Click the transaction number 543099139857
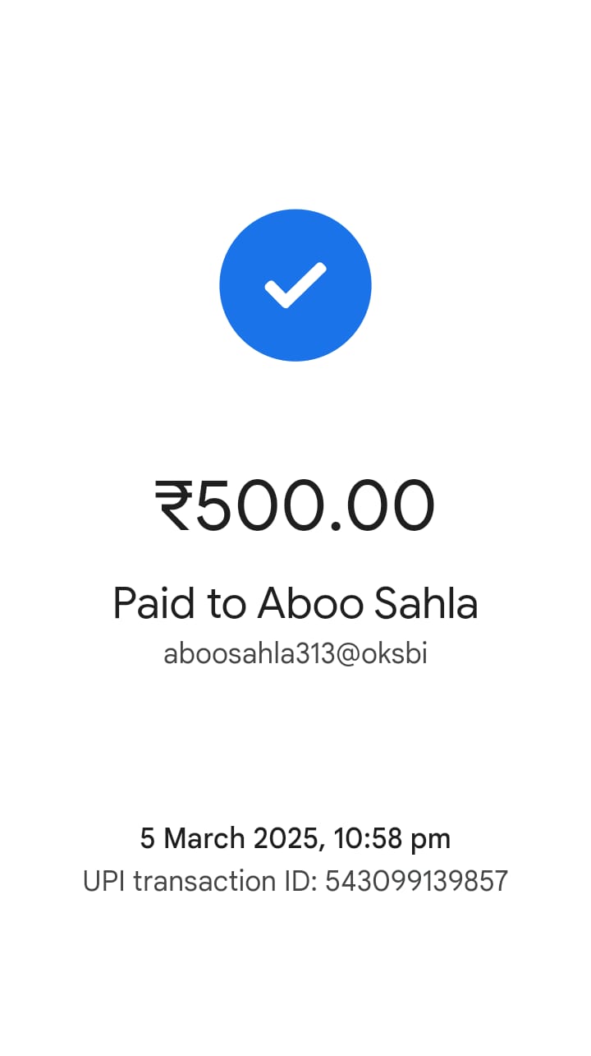The height and width of the screenshot is (1056, 591). [x=417, y=881]
